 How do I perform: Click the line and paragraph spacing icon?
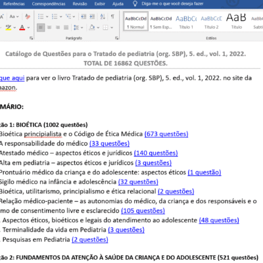pyautogui.click(x=76, y=28)
